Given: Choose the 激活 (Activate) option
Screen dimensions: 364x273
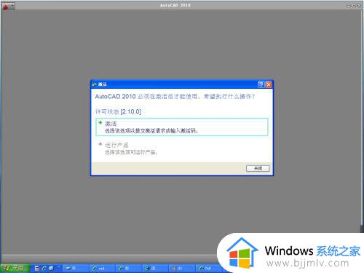Looking at the screenshot, I should click(182, 127).
